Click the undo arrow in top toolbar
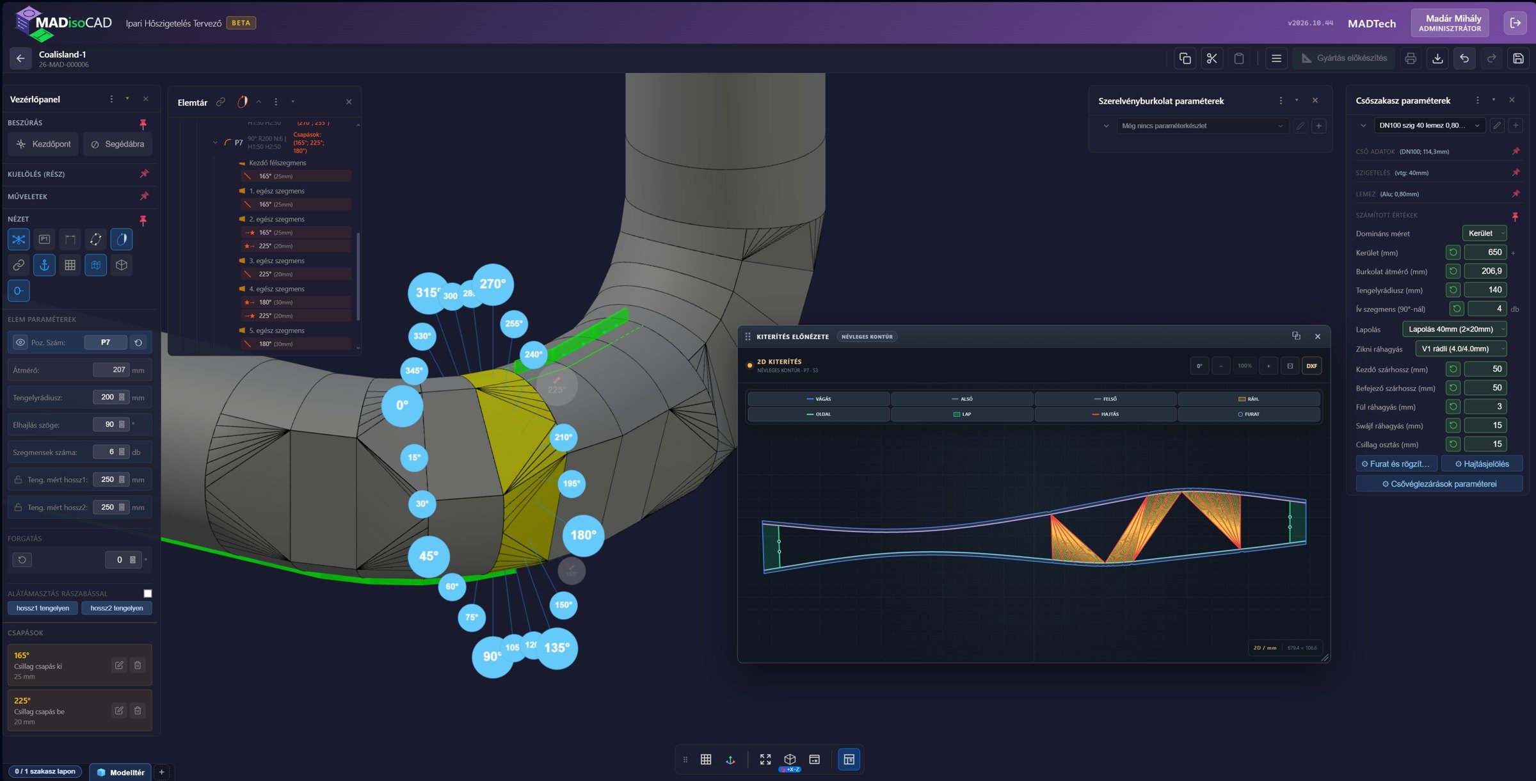Image resolution: width=1536 pixels, height=781 pixels. pyautogui.click(x=1464, y=58)
